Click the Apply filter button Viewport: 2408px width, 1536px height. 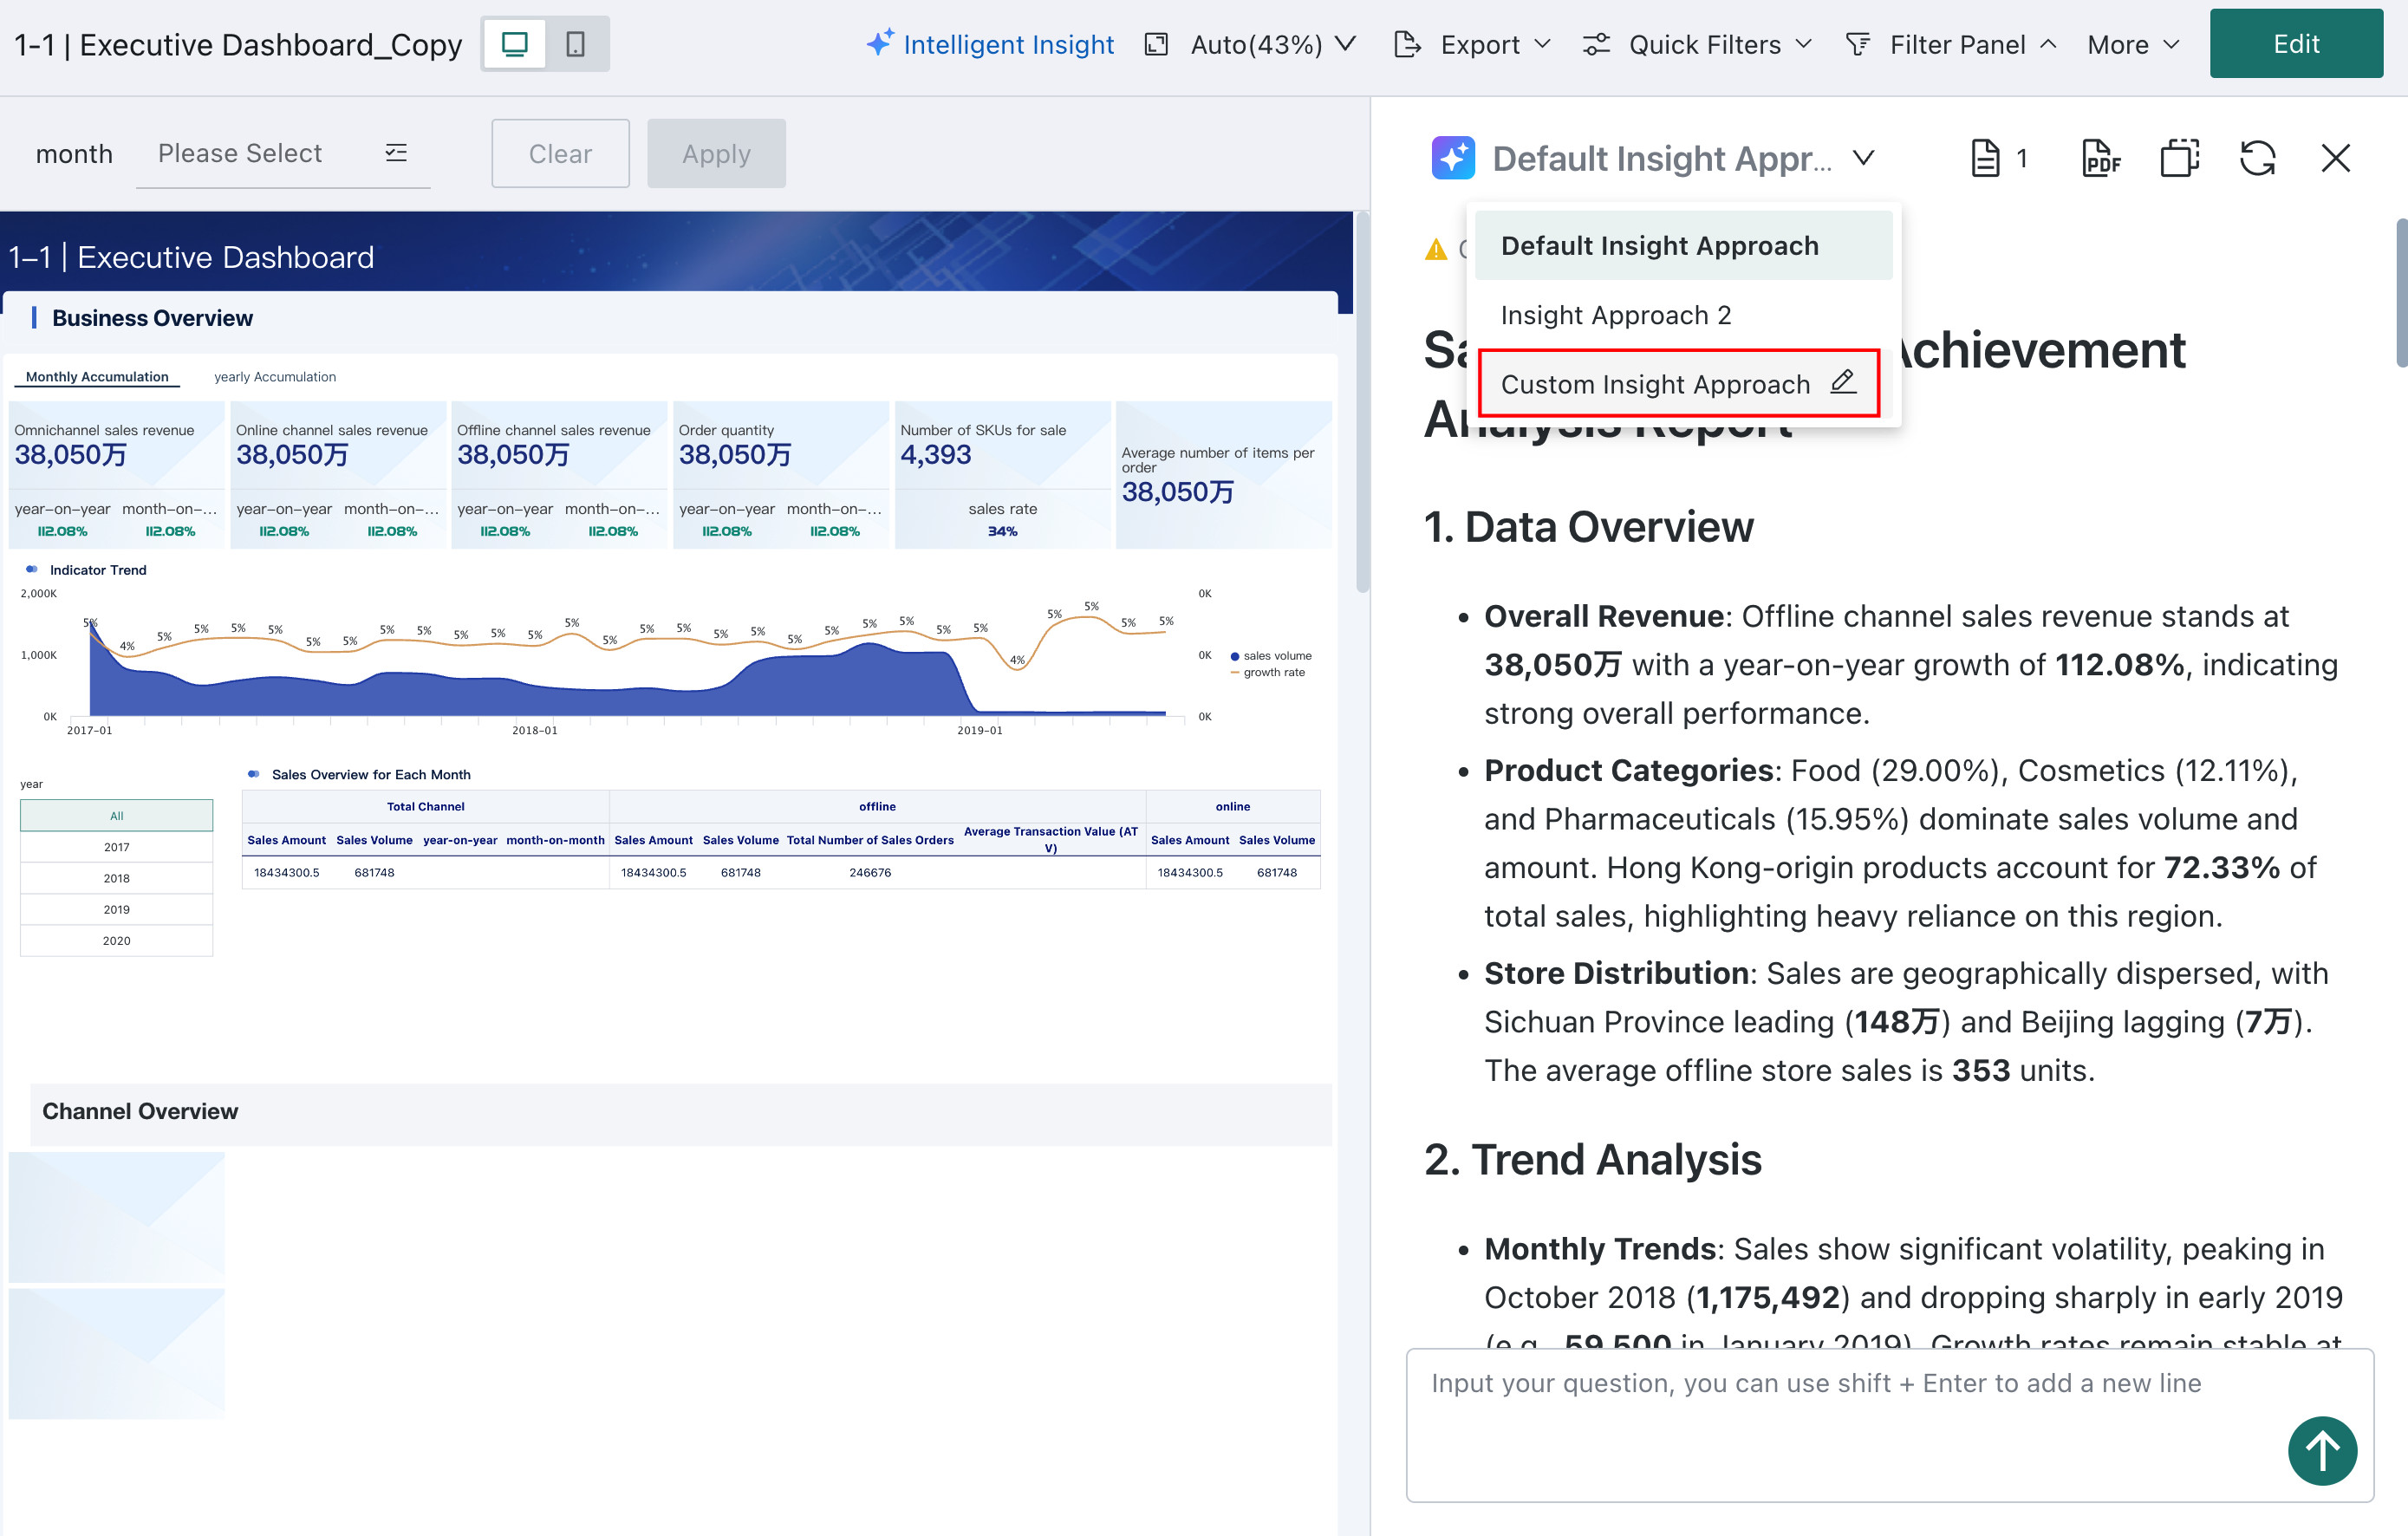(x=716, y=153)
